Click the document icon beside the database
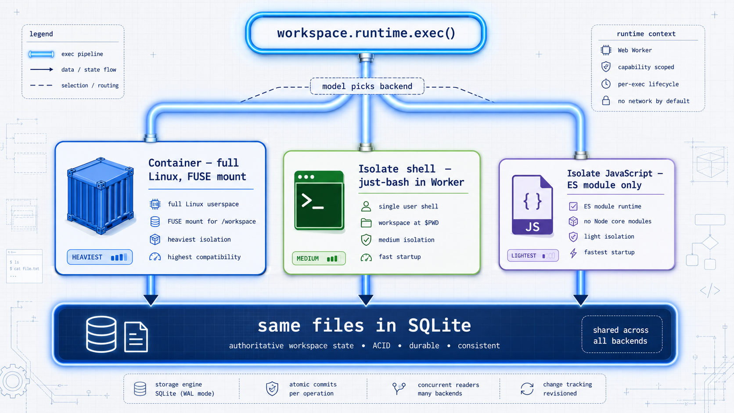The height and width of the screenshot is (413, 734). tap(136, 337)
